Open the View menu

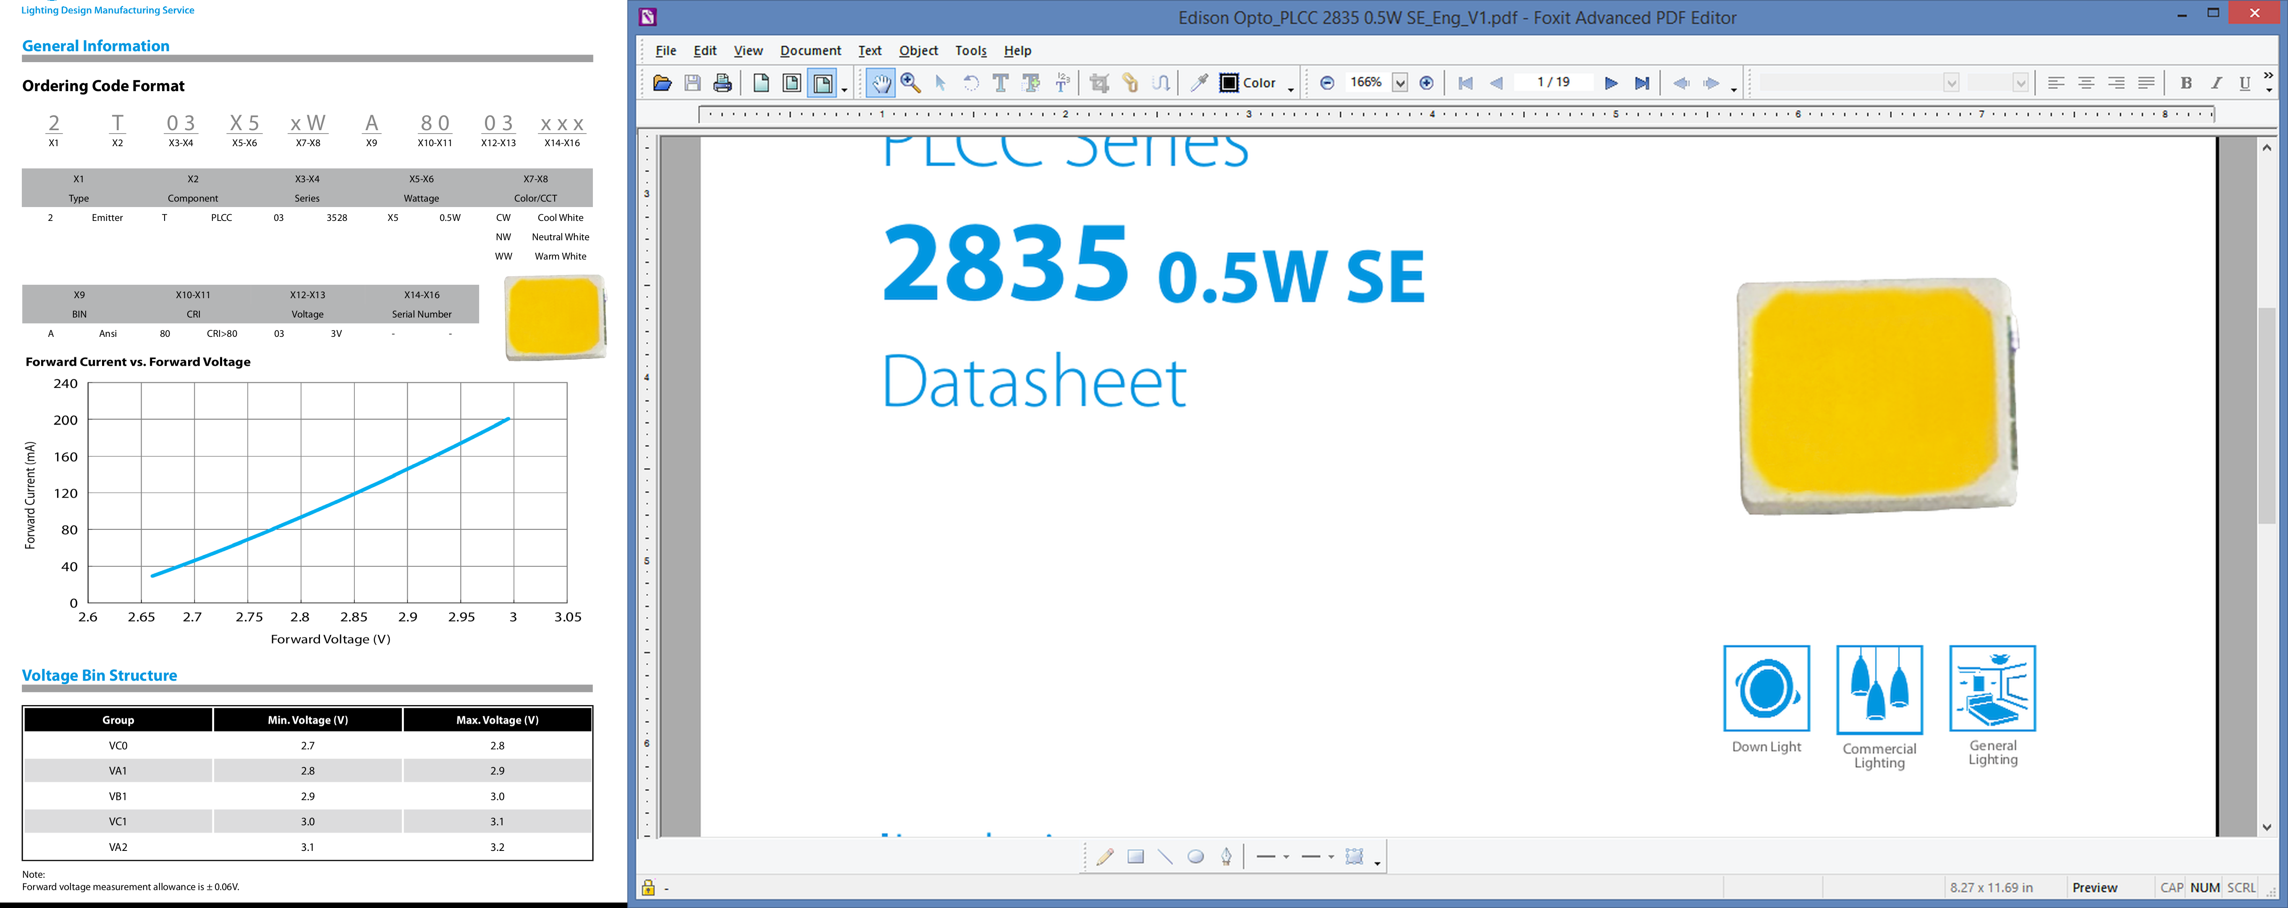[748, 51]
